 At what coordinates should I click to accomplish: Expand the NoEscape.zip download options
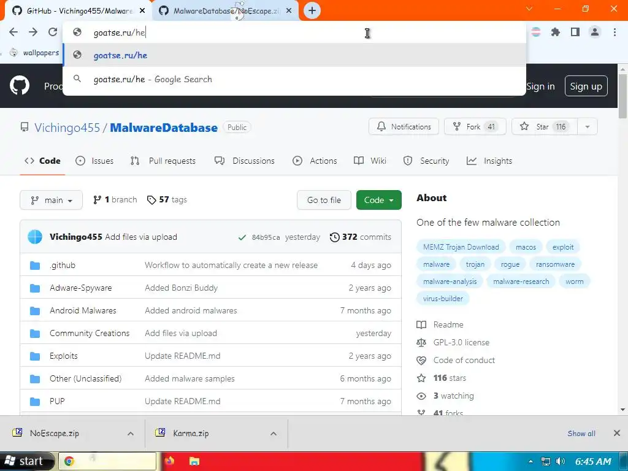point(130,434)
